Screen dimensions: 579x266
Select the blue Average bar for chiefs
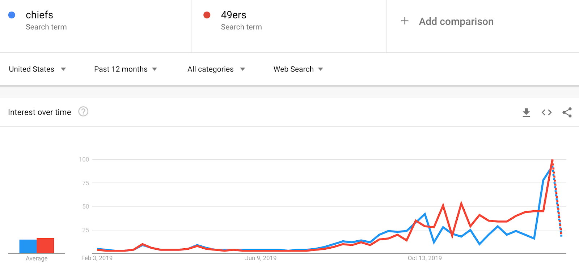(x=28, y=246)
